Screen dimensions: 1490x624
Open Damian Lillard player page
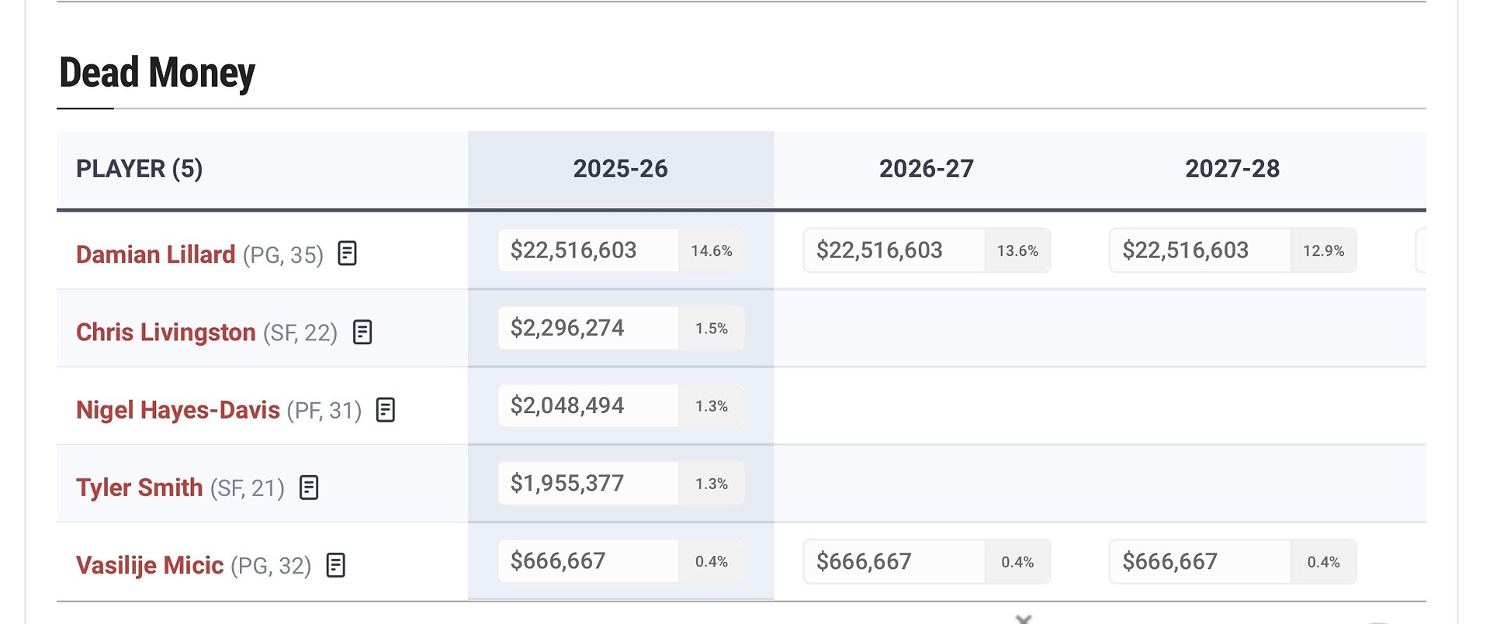[155, 254]
